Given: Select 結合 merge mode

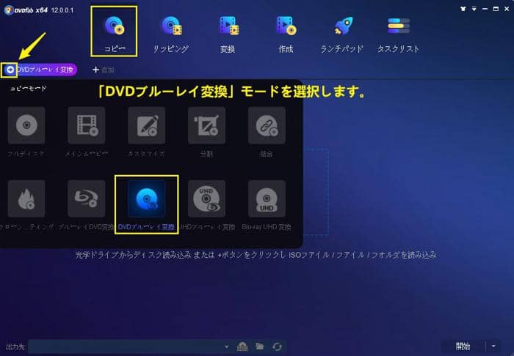Looking at the screenshot, I should [267, 125].
